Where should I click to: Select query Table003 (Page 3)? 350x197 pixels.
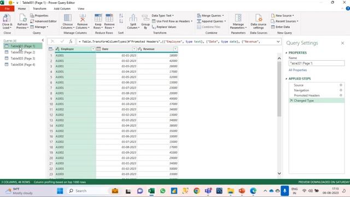click(x=23, y=59)
